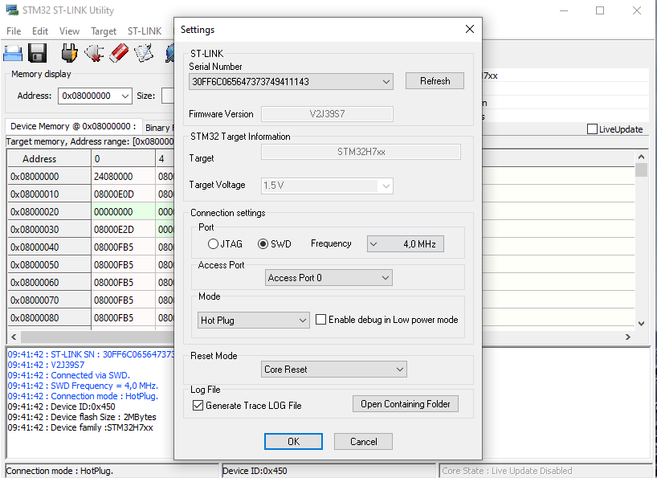Open the ST-LINK menu
Viewport: 657px width, 478px height.
145,31
